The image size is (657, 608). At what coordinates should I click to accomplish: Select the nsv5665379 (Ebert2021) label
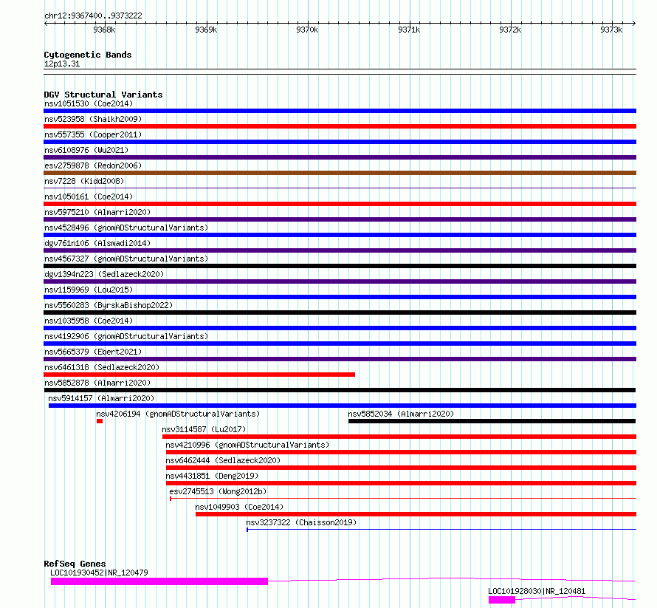point(93,352)
